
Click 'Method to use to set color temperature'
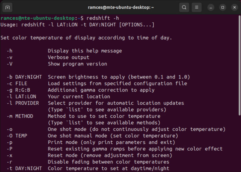pyautogui.click(x=104, y=116)
